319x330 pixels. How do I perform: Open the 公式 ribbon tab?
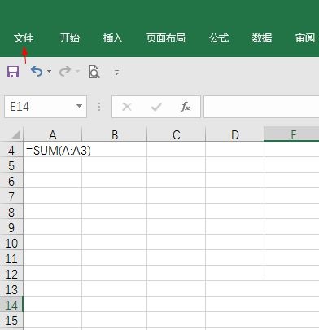pos(219,38)
